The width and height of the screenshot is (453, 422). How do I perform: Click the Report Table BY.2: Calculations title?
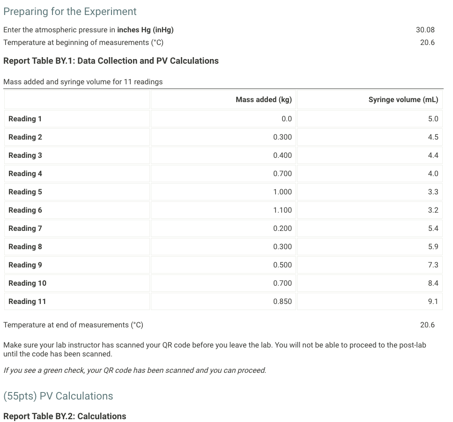(x=65, y=416)
